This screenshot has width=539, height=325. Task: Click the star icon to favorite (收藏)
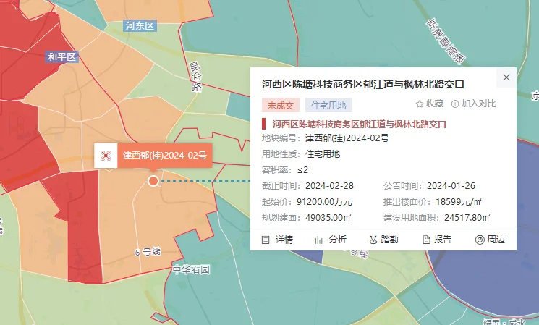(x=420, y=104)
